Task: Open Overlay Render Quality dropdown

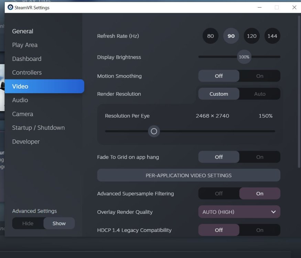Action: (239, 212)
